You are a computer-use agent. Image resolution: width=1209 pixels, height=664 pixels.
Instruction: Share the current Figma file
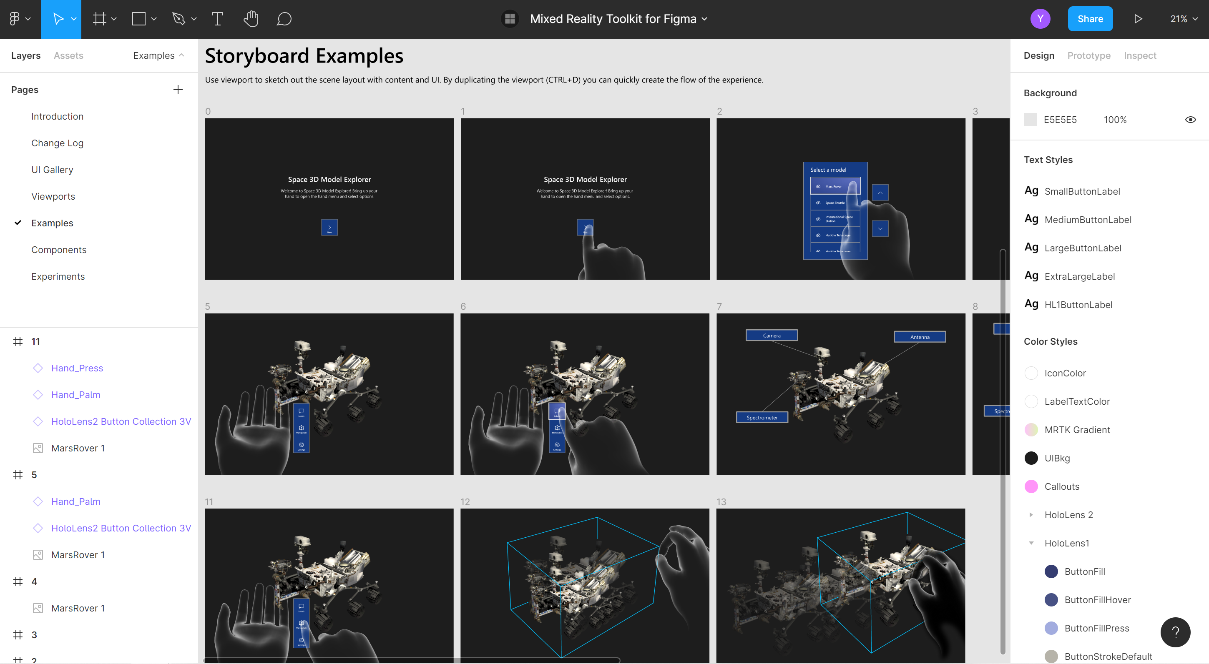click(1092, 18)
